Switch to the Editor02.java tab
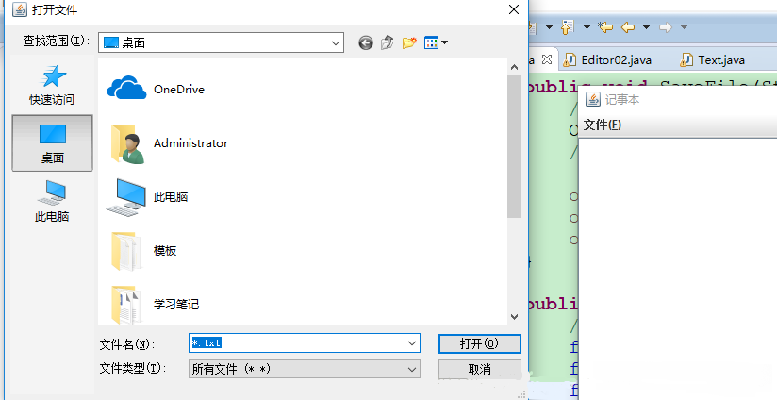Image resolution: width=777 pixels, height=400 pixels. [615, 59]
